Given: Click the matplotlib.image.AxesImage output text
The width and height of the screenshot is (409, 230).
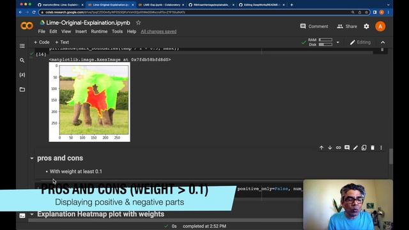Looking at the screenshot, I should 110,59.
